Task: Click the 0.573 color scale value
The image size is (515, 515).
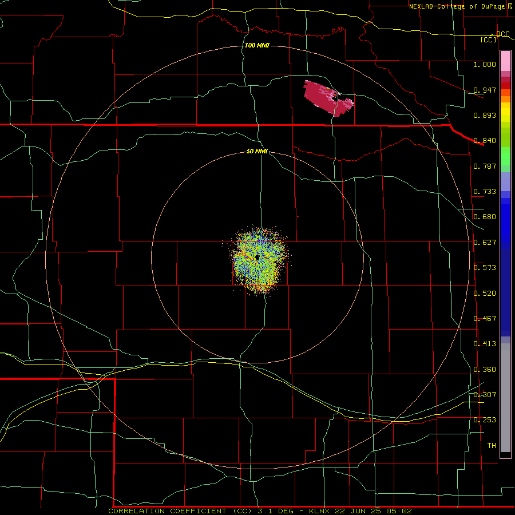Action: (485, 268)
